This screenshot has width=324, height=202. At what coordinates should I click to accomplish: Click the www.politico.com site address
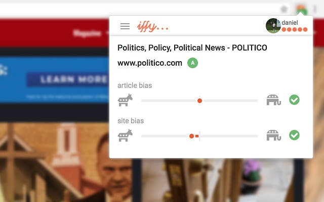150,63
